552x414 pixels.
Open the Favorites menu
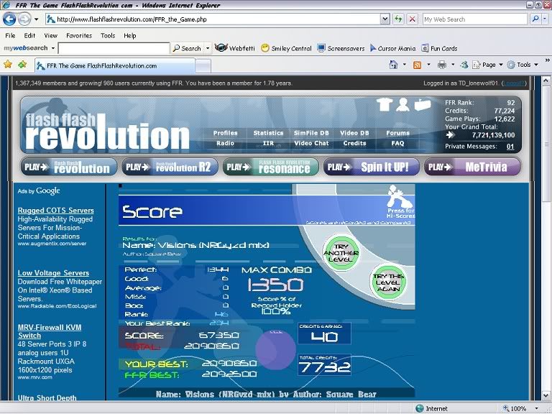coord(78,35)
